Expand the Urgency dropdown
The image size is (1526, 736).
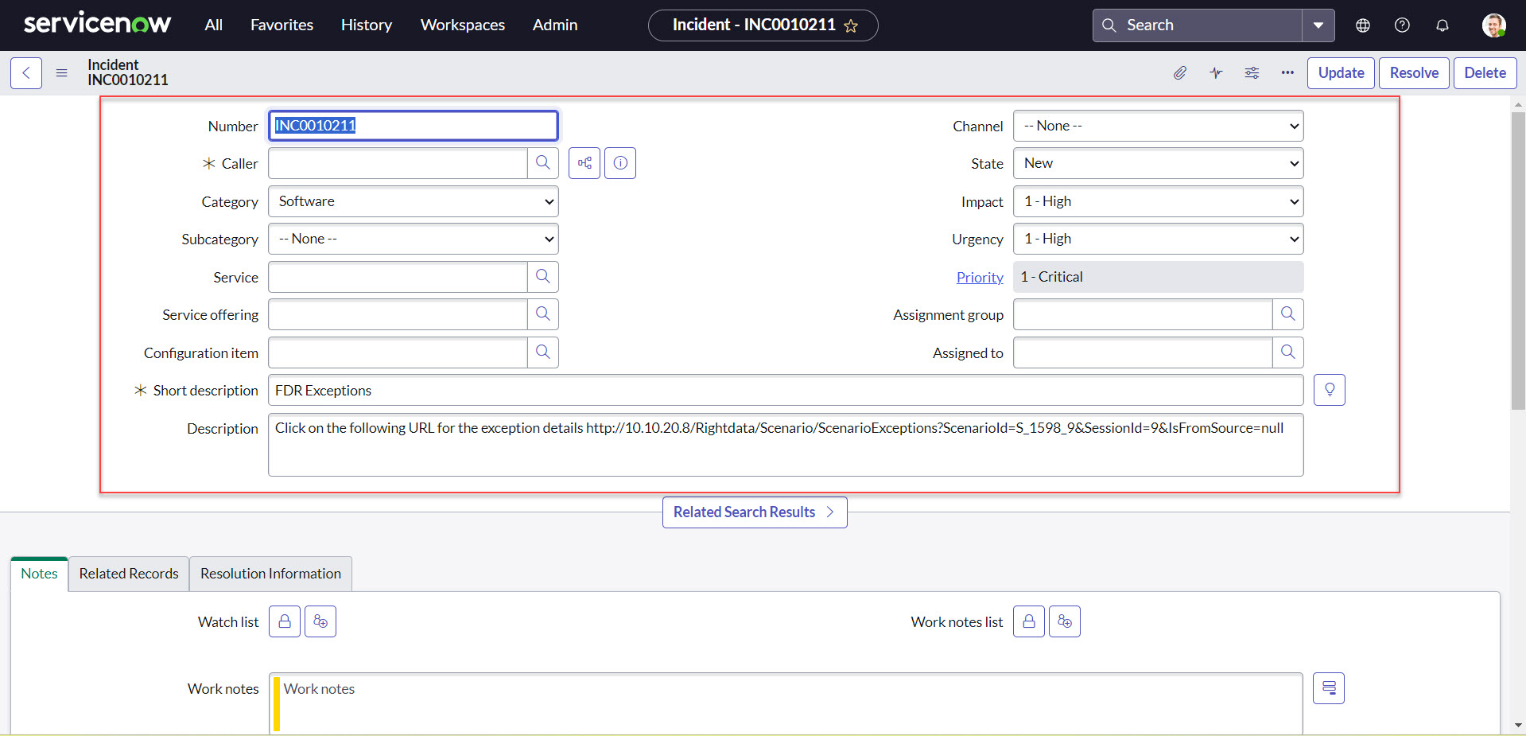pyautogui.click(x=1159, y=239)
